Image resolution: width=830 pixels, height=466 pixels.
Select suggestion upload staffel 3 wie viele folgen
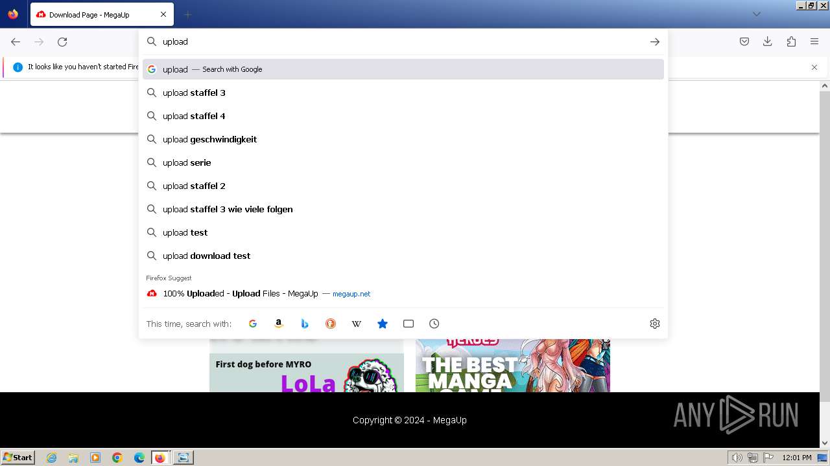[403, 209]
